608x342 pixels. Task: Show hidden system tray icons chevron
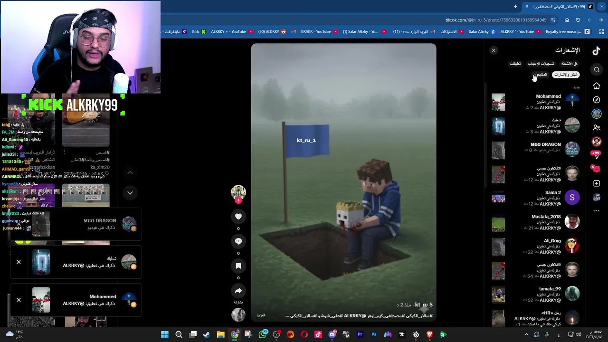click(x=526, y=334)
